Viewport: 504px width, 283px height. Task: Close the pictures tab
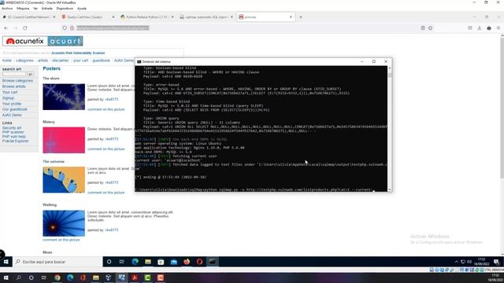pos(291,17)
